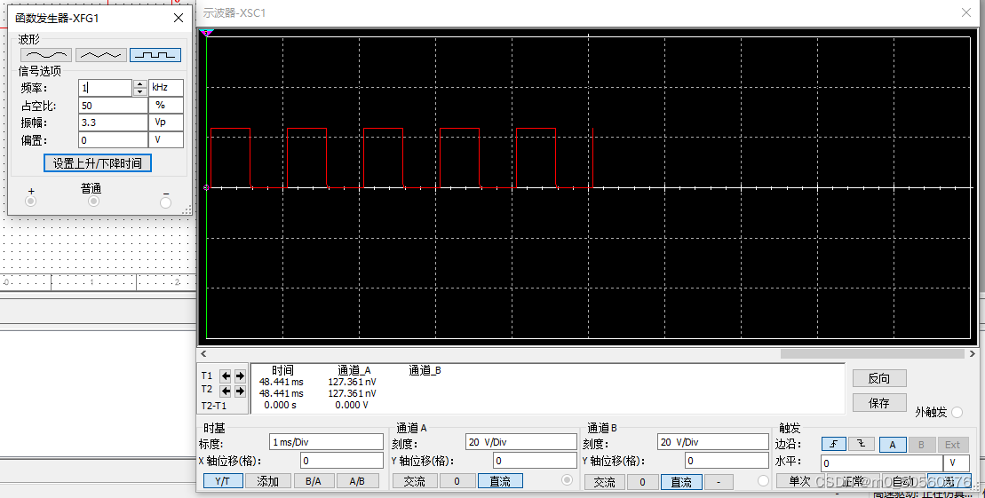Click the duty cycle field showing 50

coord(113,106)
